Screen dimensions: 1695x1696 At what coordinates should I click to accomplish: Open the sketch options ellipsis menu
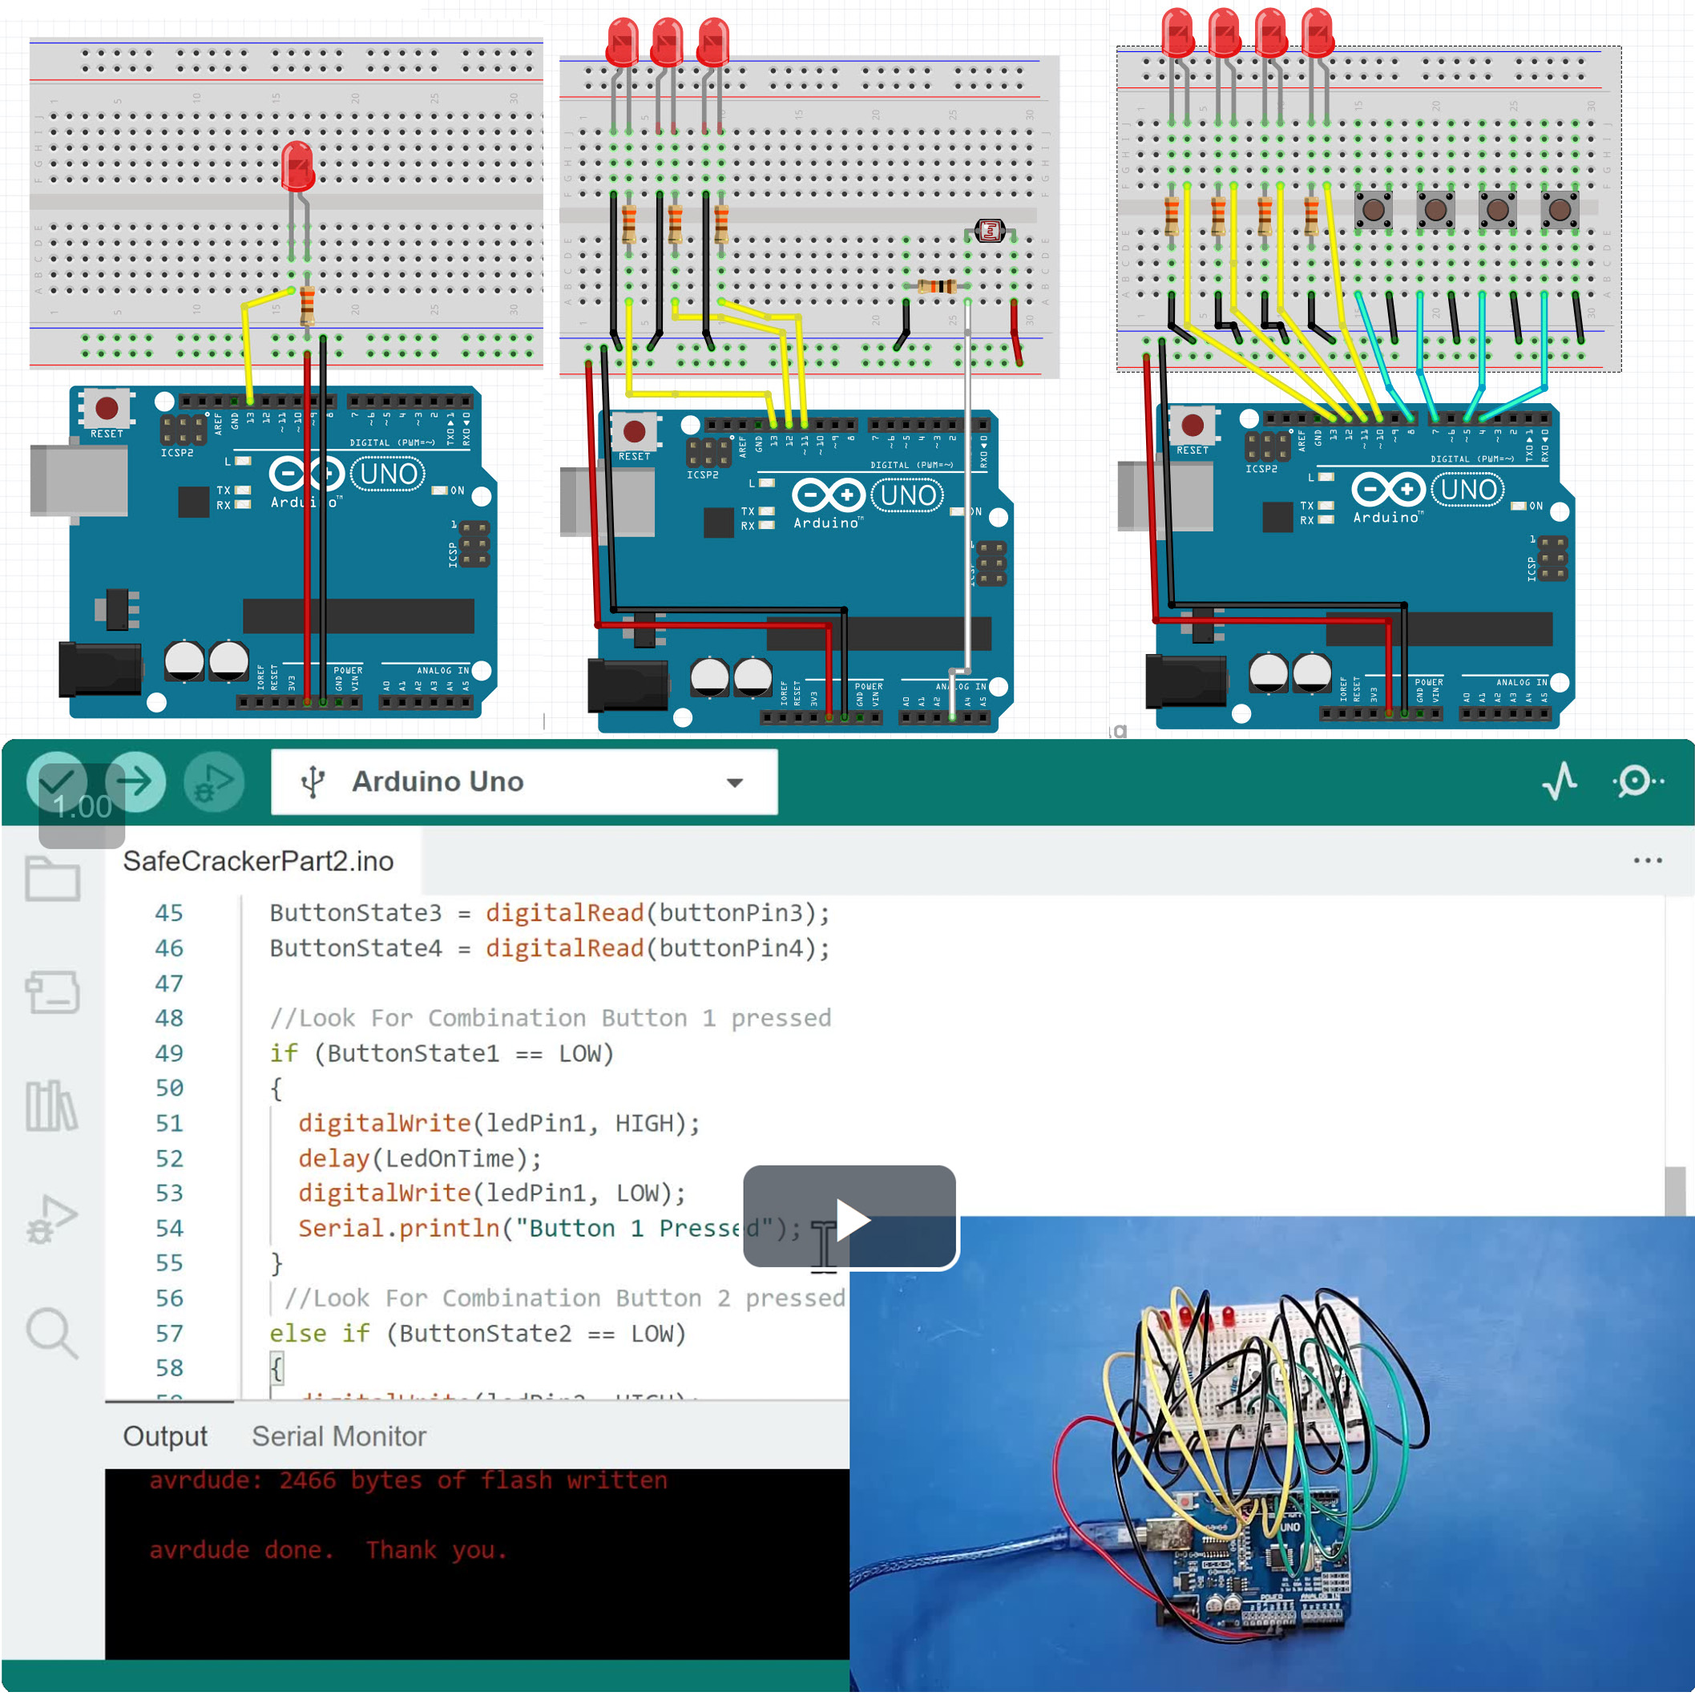pos(1649,860)
